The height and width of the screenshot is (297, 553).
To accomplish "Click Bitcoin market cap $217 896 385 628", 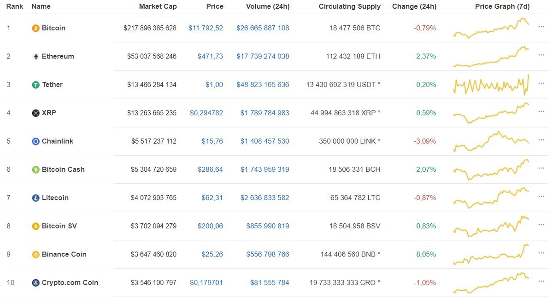I will 150,28.
